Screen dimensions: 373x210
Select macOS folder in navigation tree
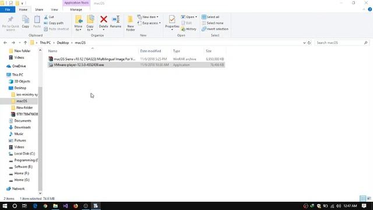pos(22,101)
